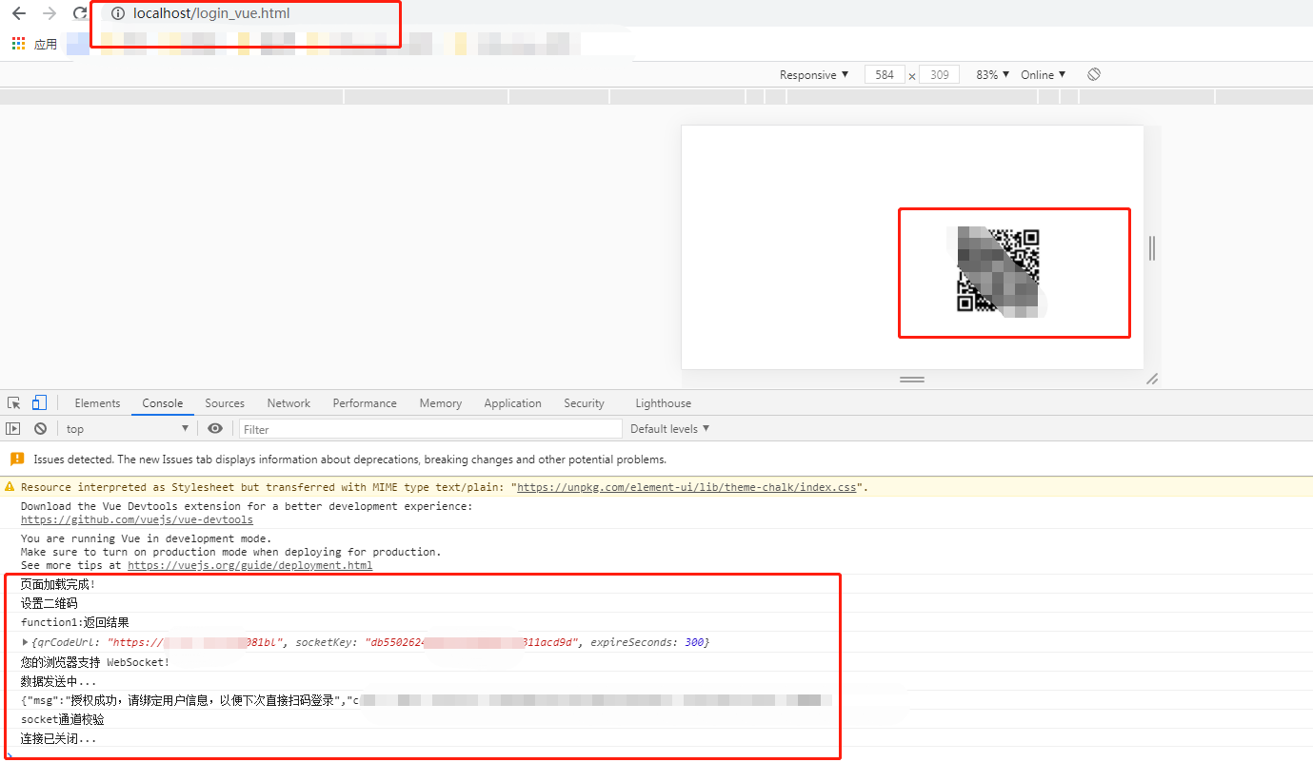Open the element-ui index.css link
The width and height of the screenshot is (1313, 782).
point(686,487)
